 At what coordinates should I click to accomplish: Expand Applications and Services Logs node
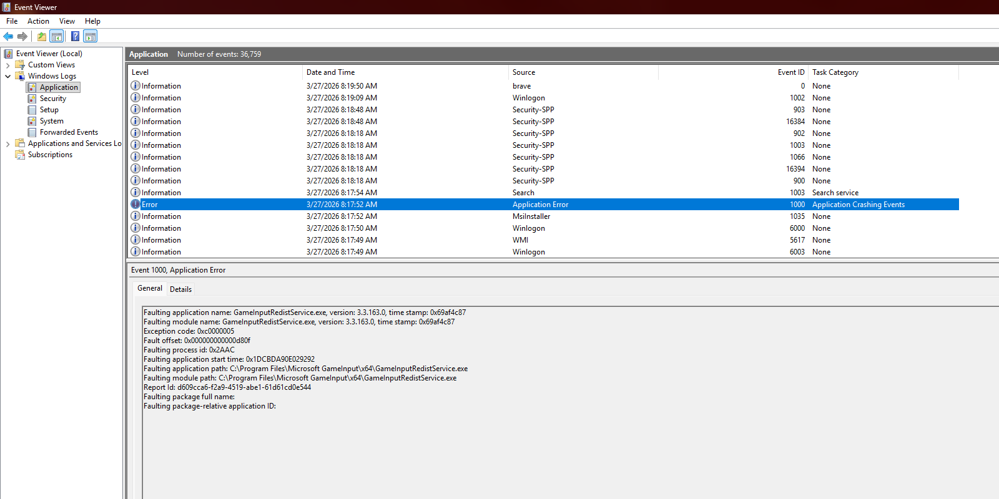pyautogui.click(x=7, y=143)
